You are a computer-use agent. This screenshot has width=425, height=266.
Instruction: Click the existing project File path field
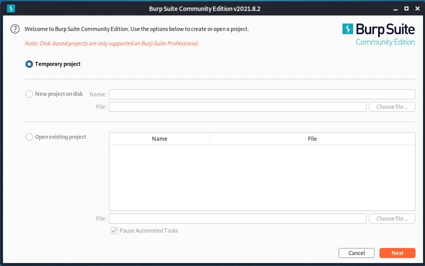pyautogui.click(x=237, y=219)
